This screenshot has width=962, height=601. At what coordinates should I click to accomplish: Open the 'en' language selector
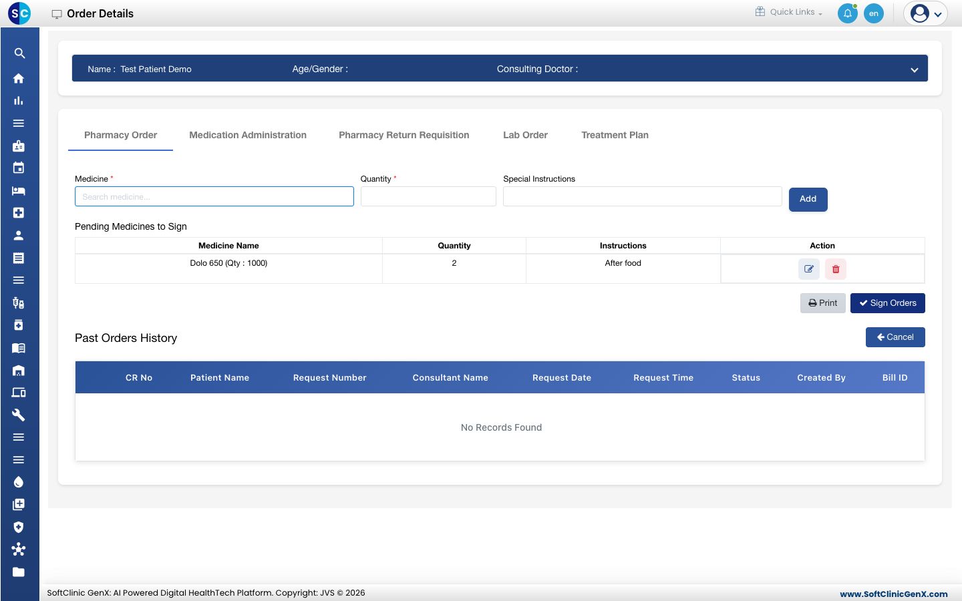(874, 13)
